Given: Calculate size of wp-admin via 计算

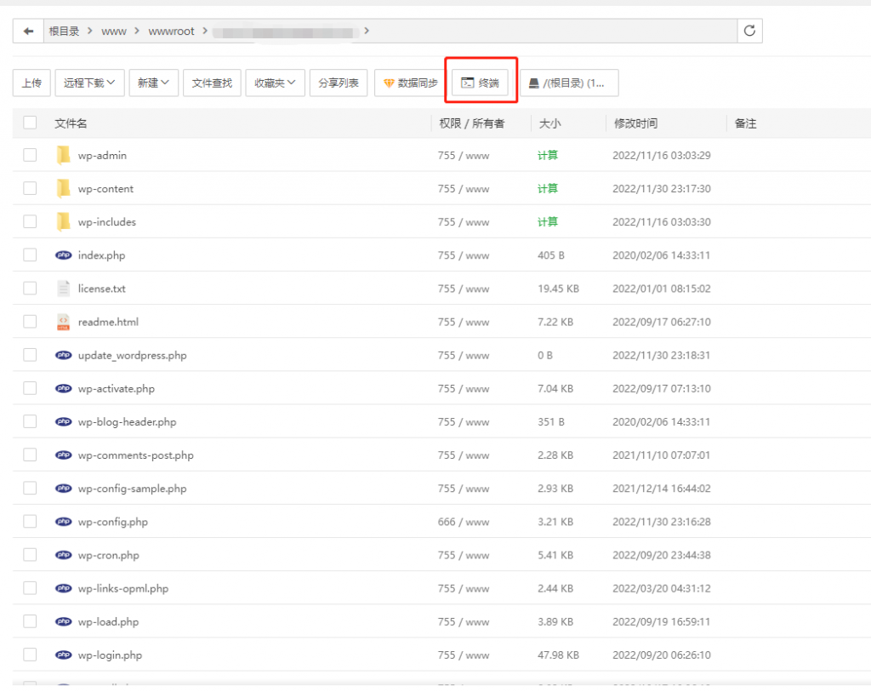Looking at the screenshot, I should [x=547, y=155].
